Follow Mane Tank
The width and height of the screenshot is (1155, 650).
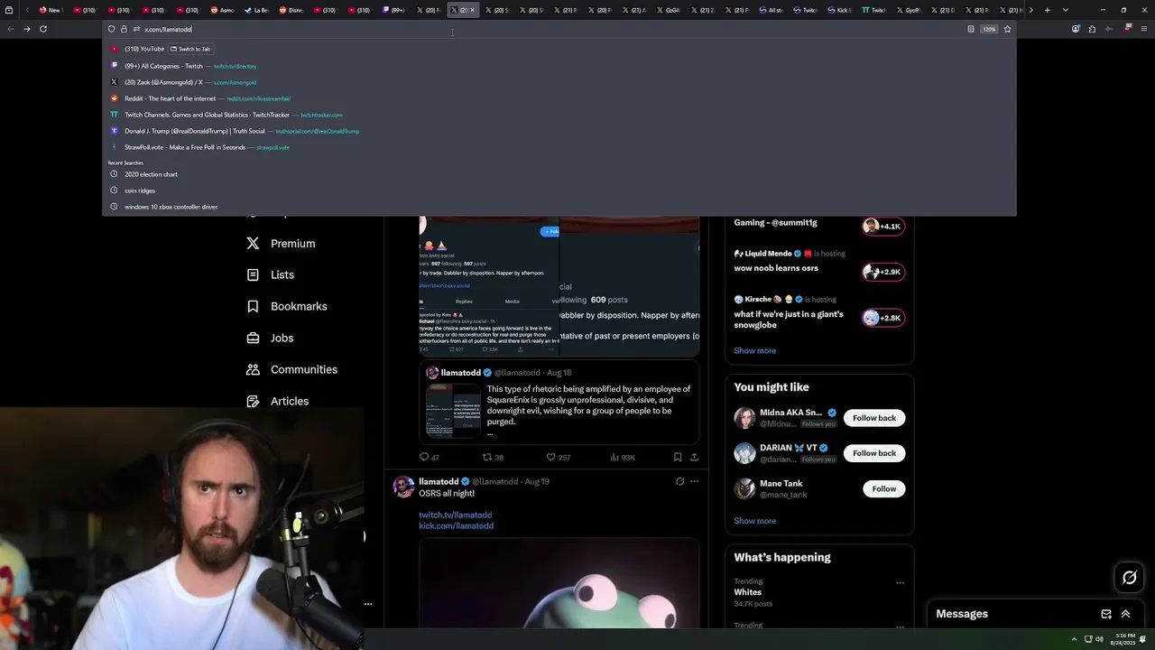pyautogui.click(x=883, y=488)
